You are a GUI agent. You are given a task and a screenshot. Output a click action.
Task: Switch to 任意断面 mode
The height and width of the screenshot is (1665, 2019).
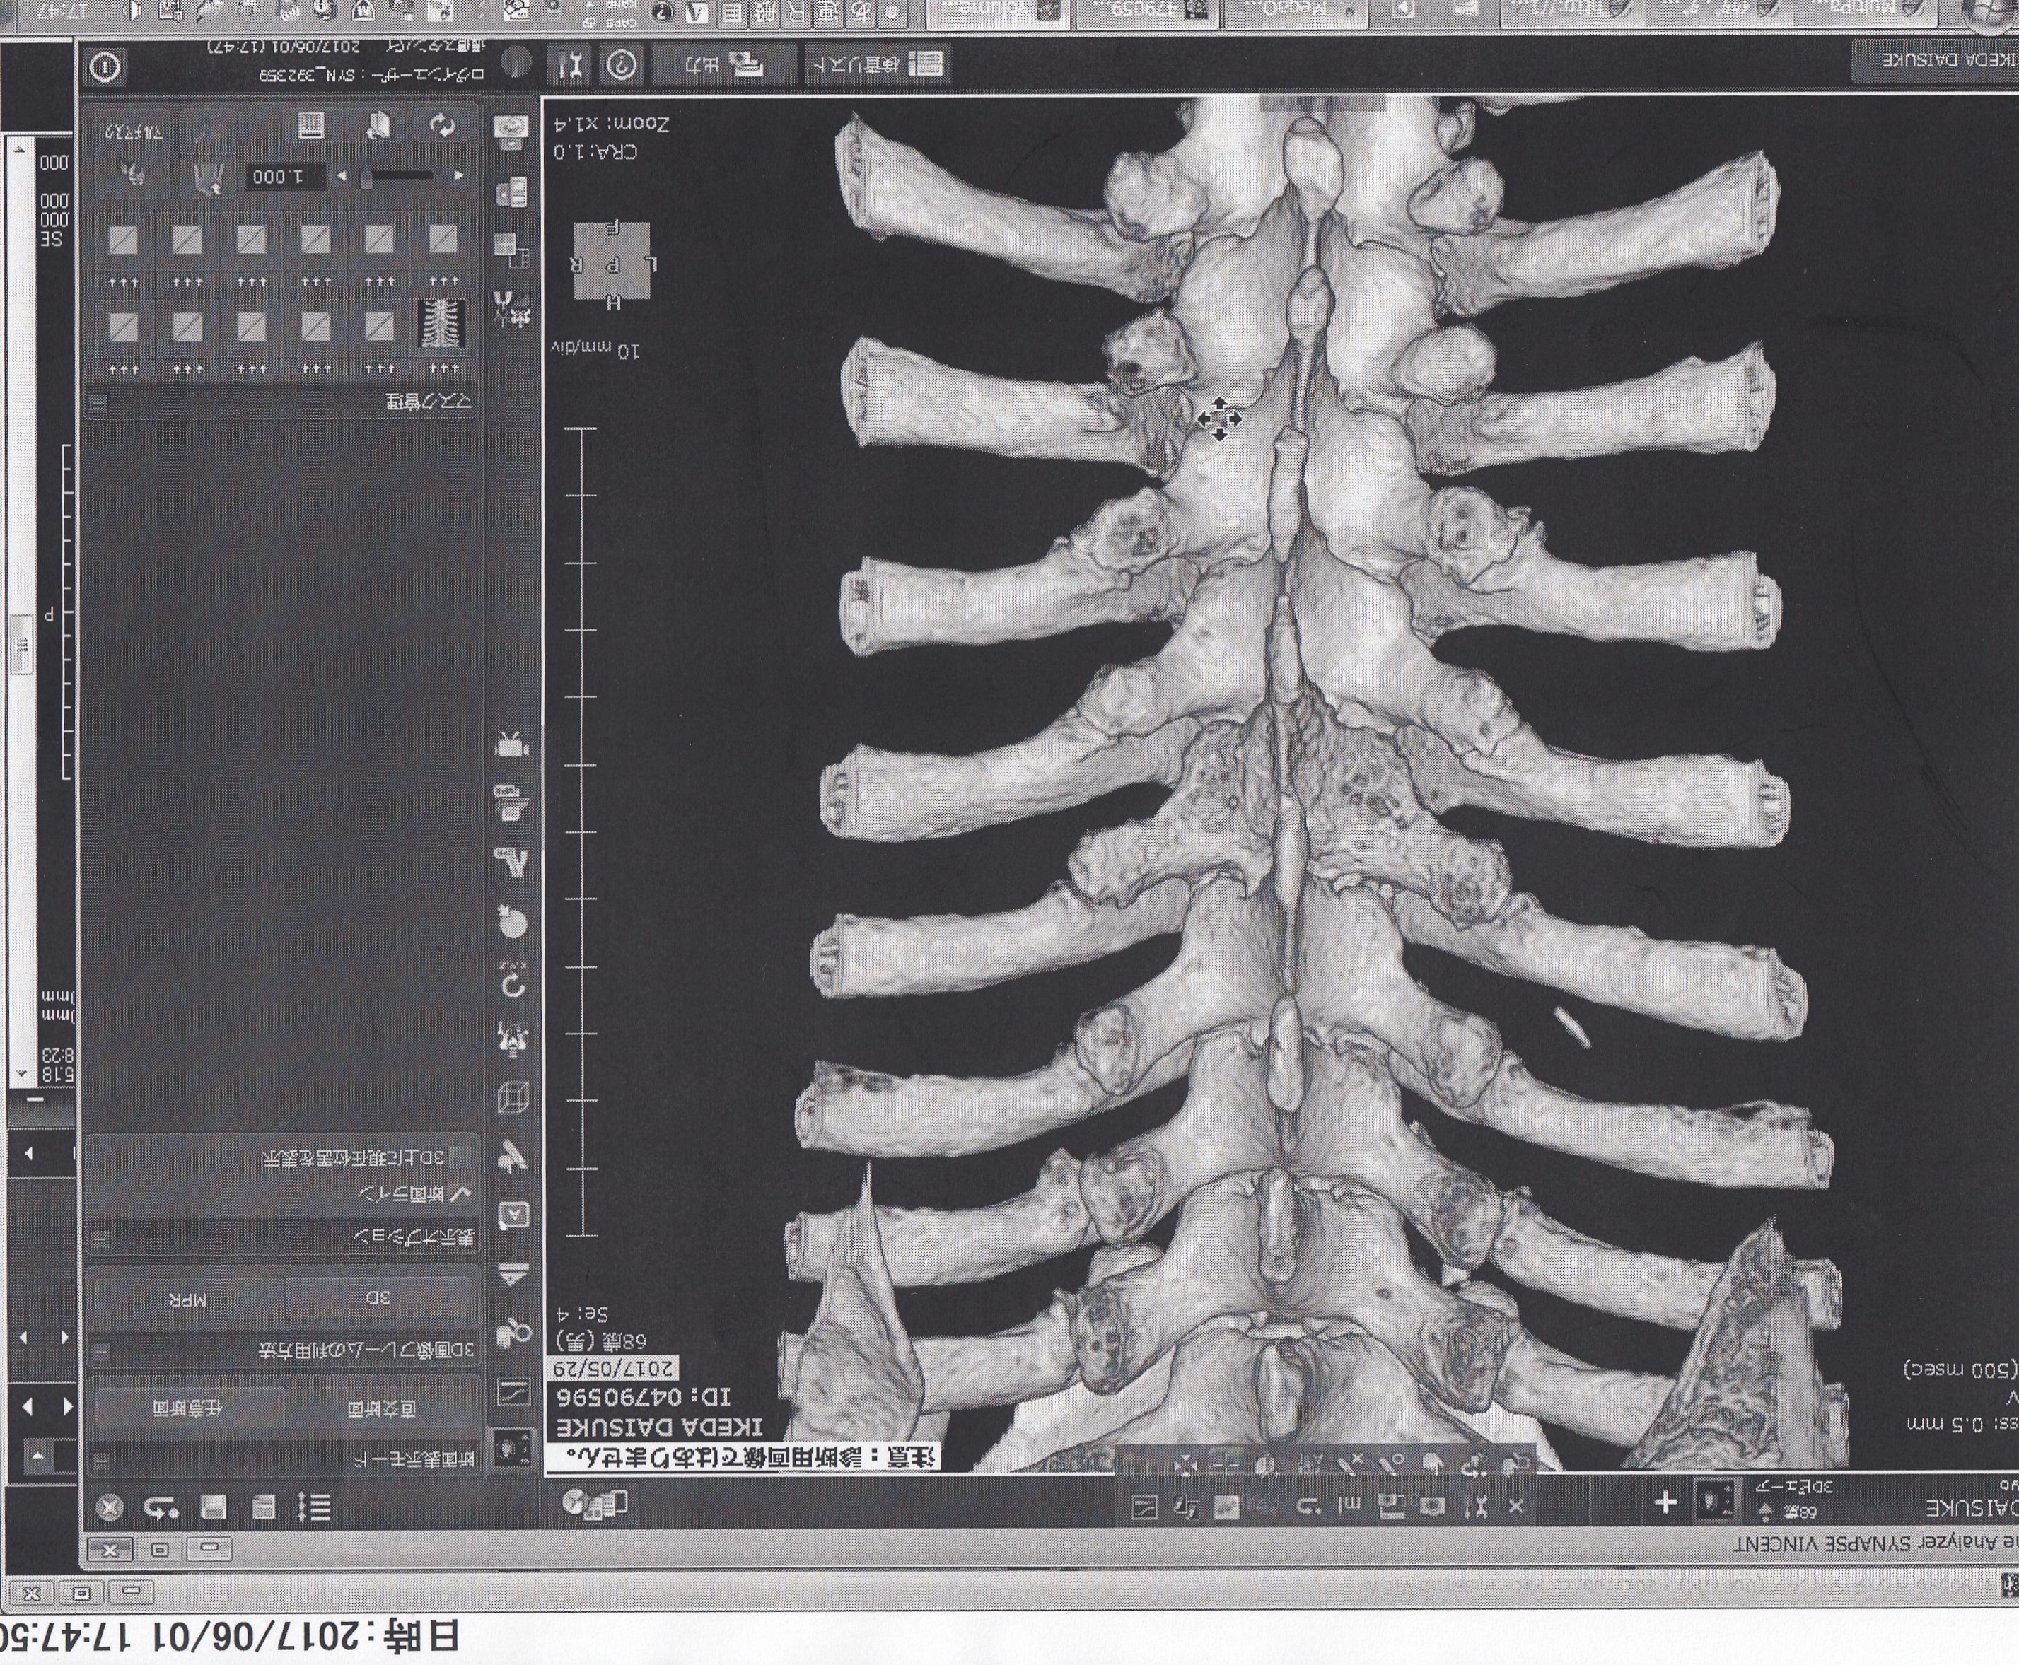click(188, 1408)
